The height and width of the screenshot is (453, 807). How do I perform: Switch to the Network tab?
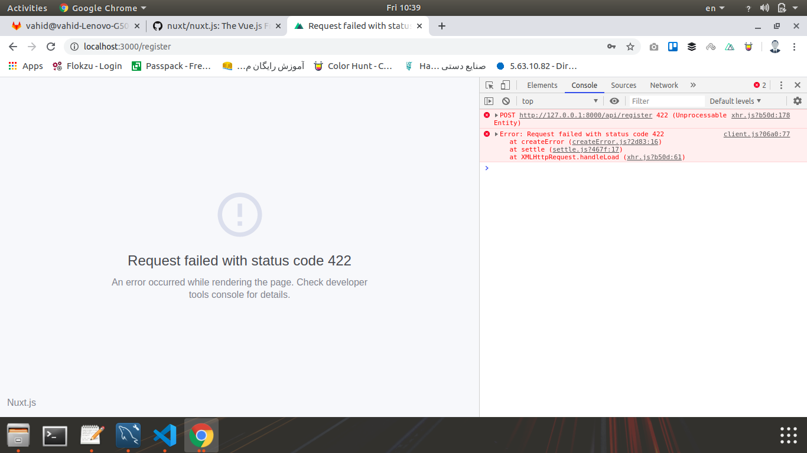664,85
